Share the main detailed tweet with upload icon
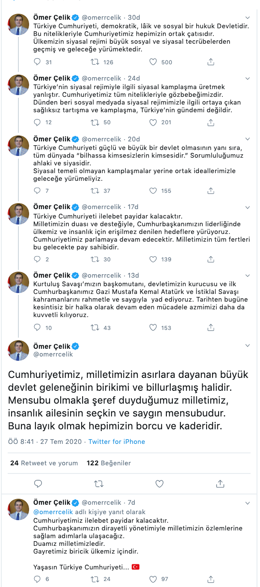The image size is (260, 587). 220,483
